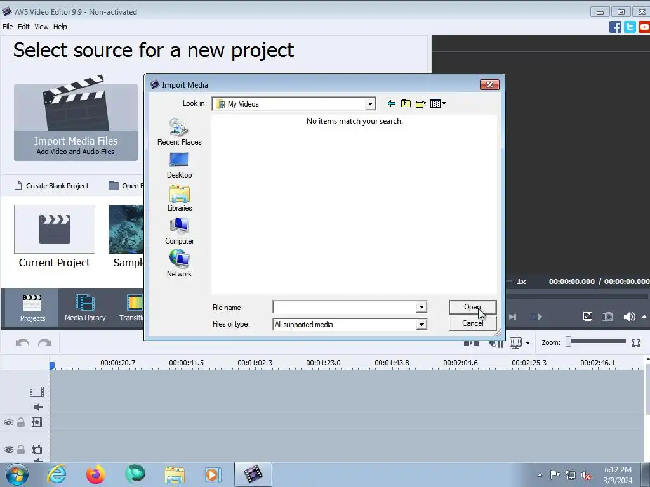Open the Help menu

pyautogui.click(x=60, y=27)
